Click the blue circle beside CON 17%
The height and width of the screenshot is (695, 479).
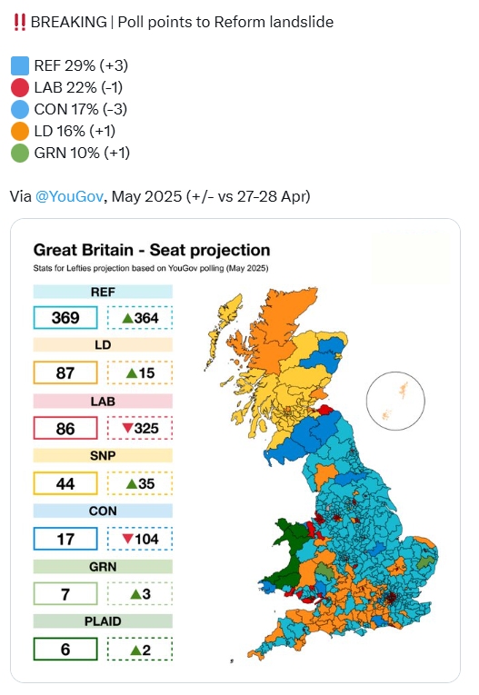point(20,109)
